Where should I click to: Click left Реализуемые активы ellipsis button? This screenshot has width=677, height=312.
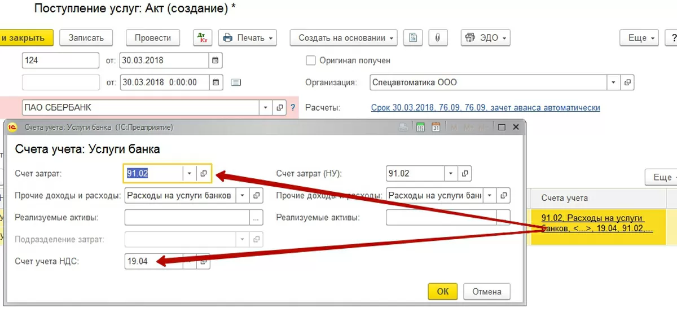(x=256, y=218)
